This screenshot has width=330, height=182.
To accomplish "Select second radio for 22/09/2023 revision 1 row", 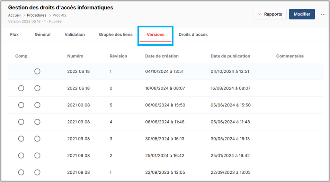I will [37, 172].
